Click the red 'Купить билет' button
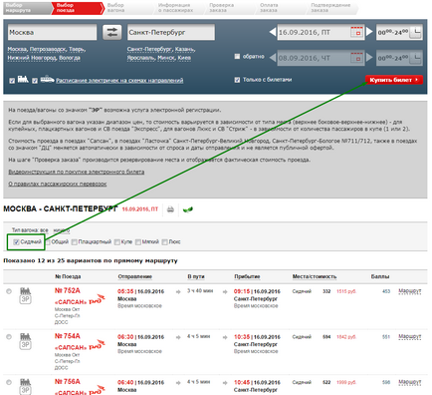The height and width of the screenshot is (395, 432). tap(394, 80)
